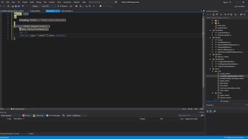Switch to the CreateStronglyTypedView.cshtml editor tab
This screenshot has height=139, width=248.
(12, 11)
